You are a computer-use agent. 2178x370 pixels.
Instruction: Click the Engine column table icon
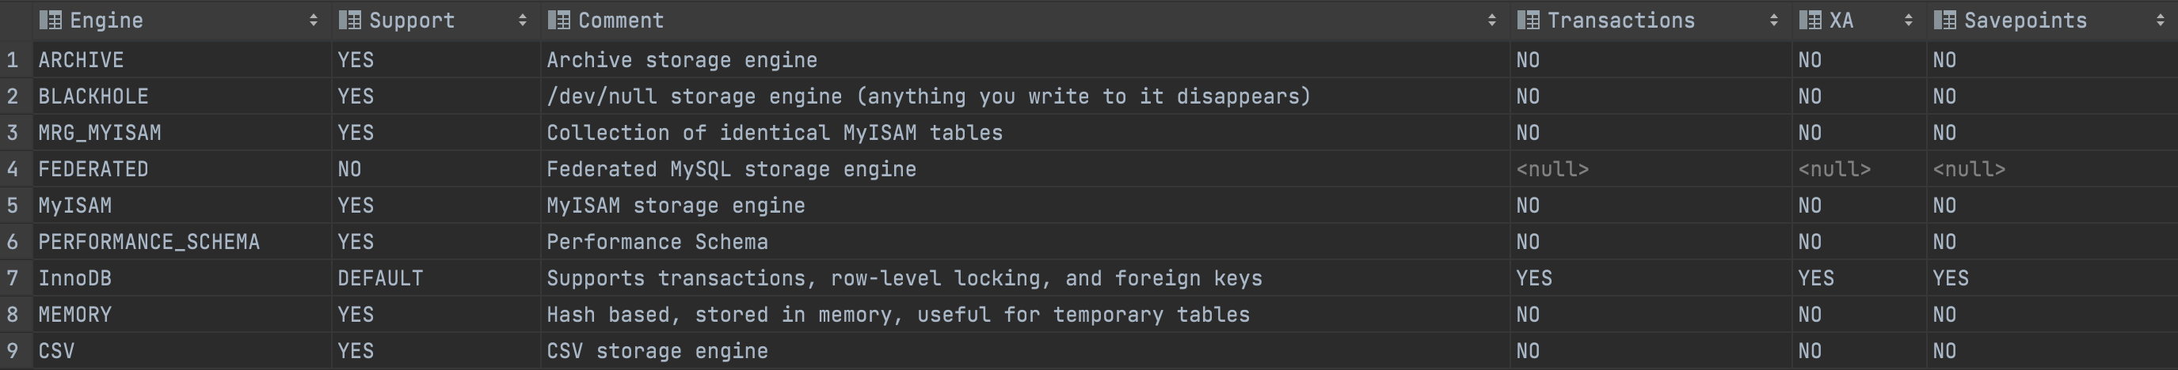51,21
